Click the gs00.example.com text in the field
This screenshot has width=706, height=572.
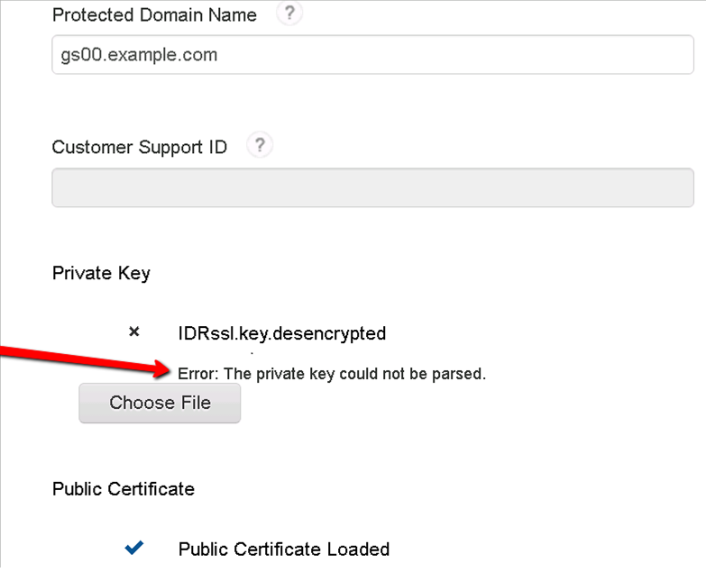pos(133,55)
